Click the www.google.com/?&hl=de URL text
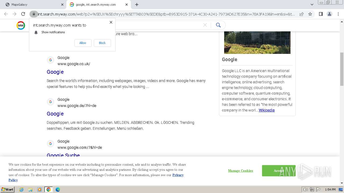The height and width of the screenshot is (193, 344). point(80,147)
